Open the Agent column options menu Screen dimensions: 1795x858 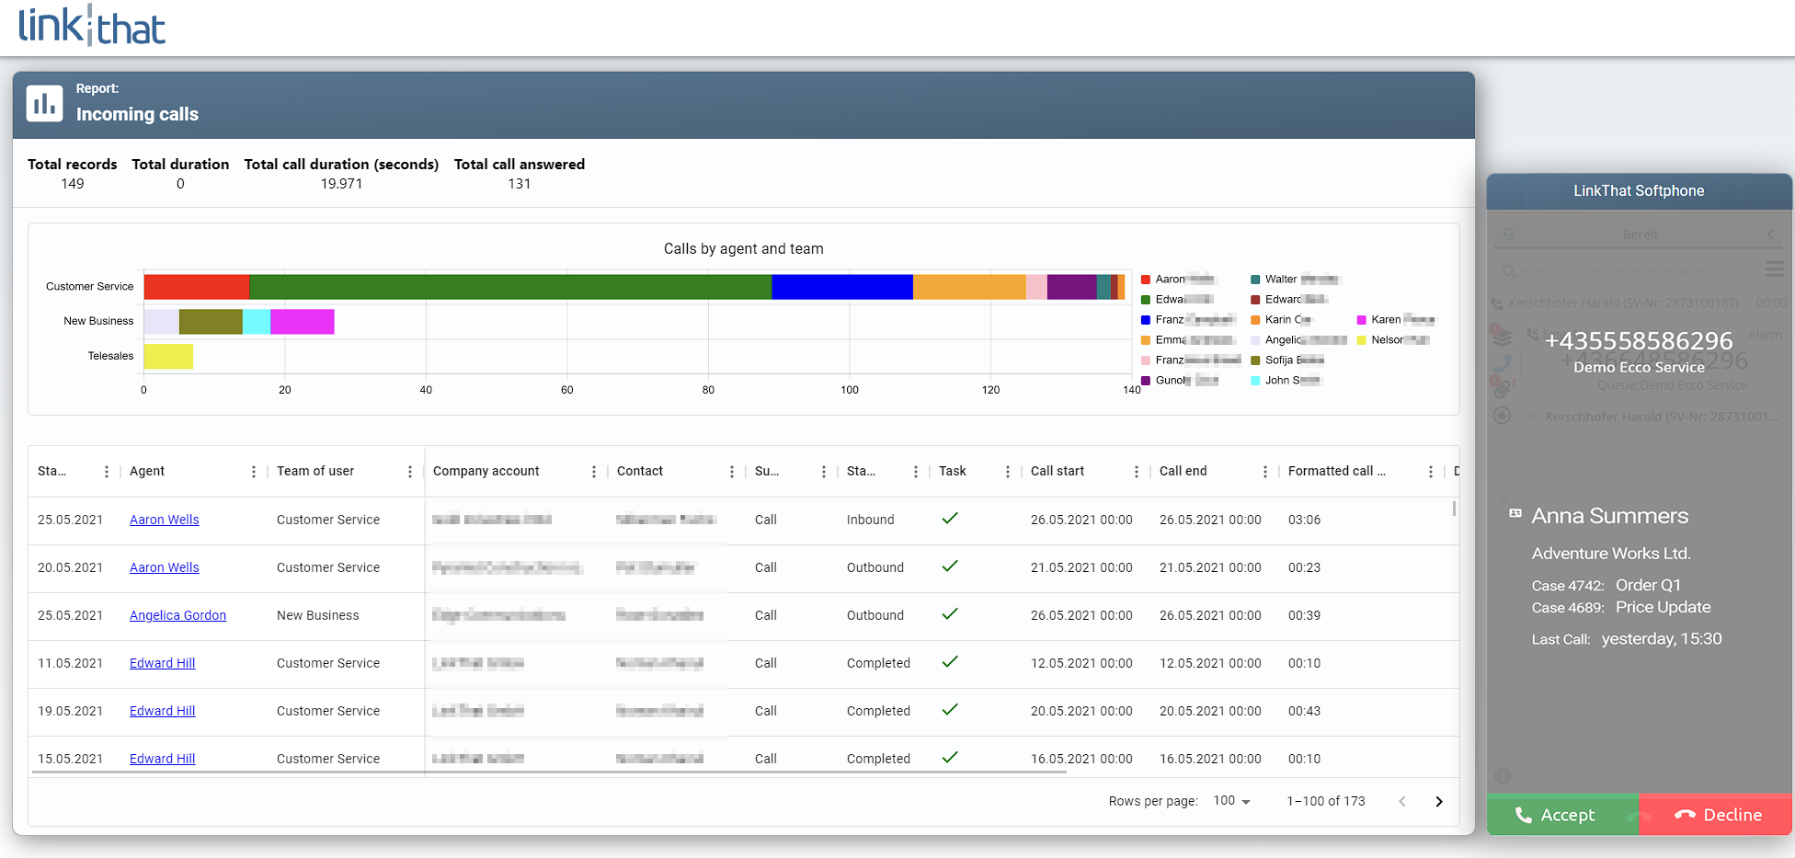click(x=253, y=470)
